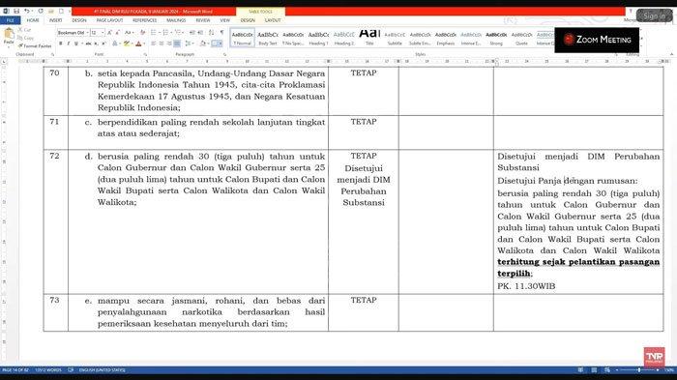Click the word count in status bar
This screenshot has height=380, width=677.
click(48, 370)
